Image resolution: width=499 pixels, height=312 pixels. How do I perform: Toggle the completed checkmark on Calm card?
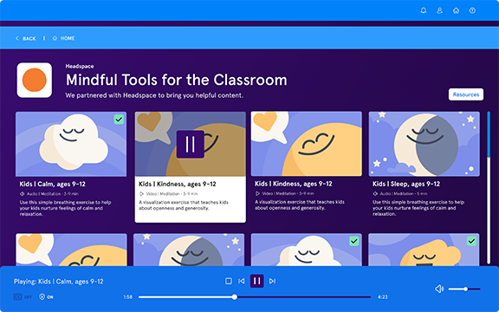pyautogui.click(x=119, y=120)
